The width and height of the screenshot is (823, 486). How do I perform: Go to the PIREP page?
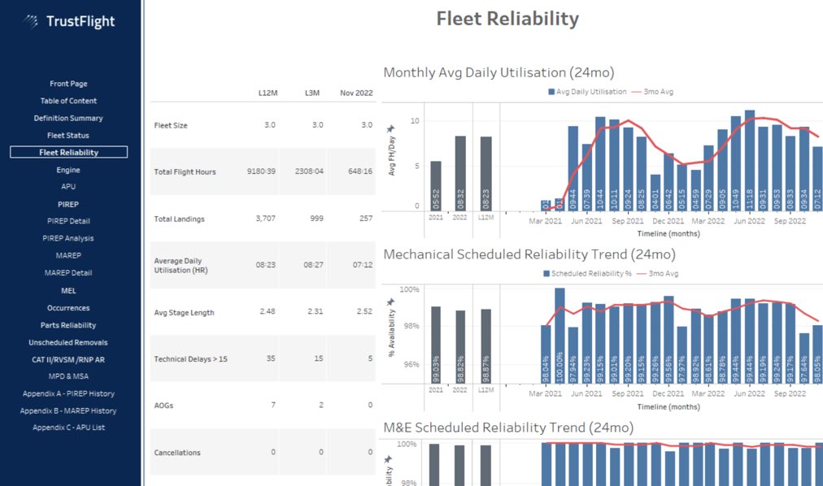[68, 205]
